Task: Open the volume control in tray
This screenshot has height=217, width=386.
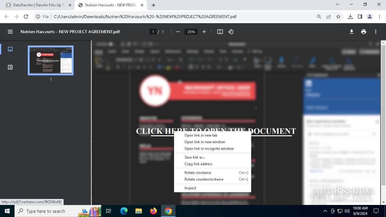Action: [347, 211]
